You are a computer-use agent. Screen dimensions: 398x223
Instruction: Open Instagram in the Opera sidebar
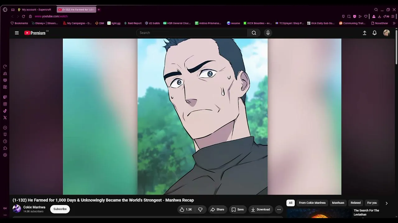click(5, 104)
